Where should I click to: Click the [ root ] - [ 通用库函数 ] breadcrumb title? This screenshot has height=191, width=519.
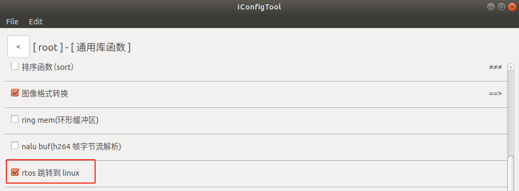pos(82,48)
